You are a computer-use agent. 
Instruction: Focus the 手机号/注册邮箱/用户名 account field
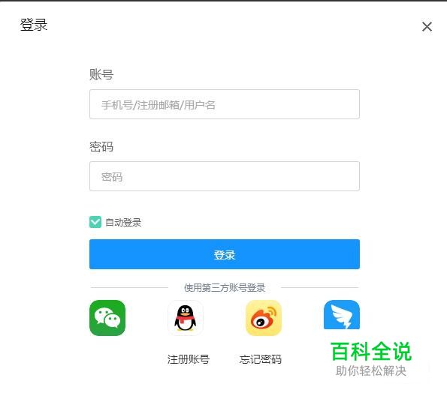[225, 104]
